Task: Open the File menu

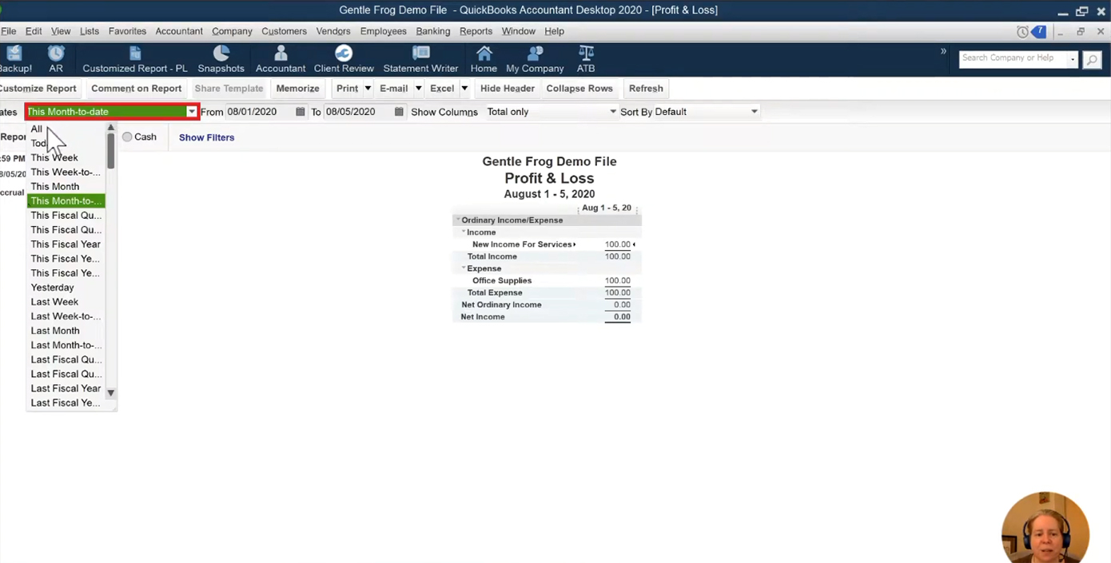Action: coord(8,31)
